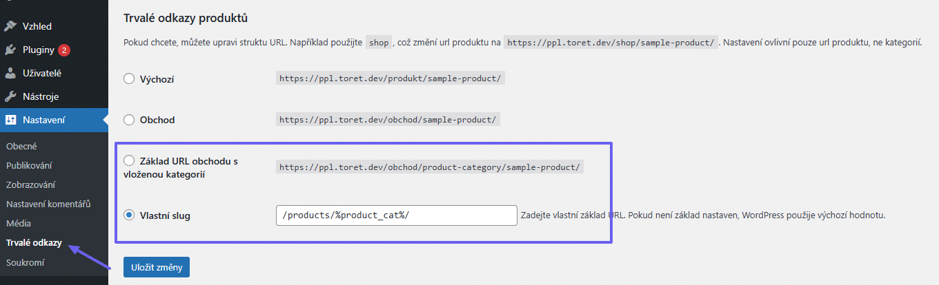Click the Uživatelé person icon
Screen dimensions: 939x285
[x=10, y=73]
